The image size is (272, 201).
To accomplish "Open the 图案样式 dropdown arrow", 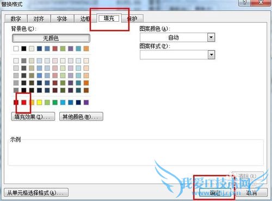I will pyautogui.click(x=211, y=54).
